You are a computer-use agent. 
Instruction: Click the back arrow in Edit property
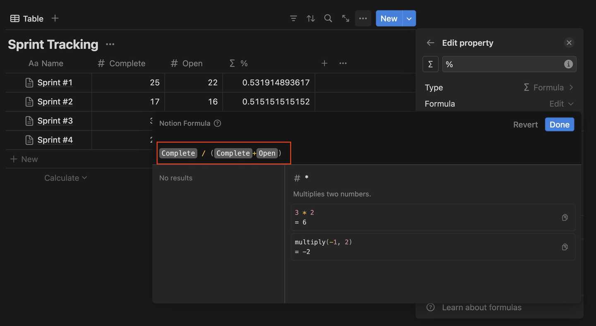430,43
